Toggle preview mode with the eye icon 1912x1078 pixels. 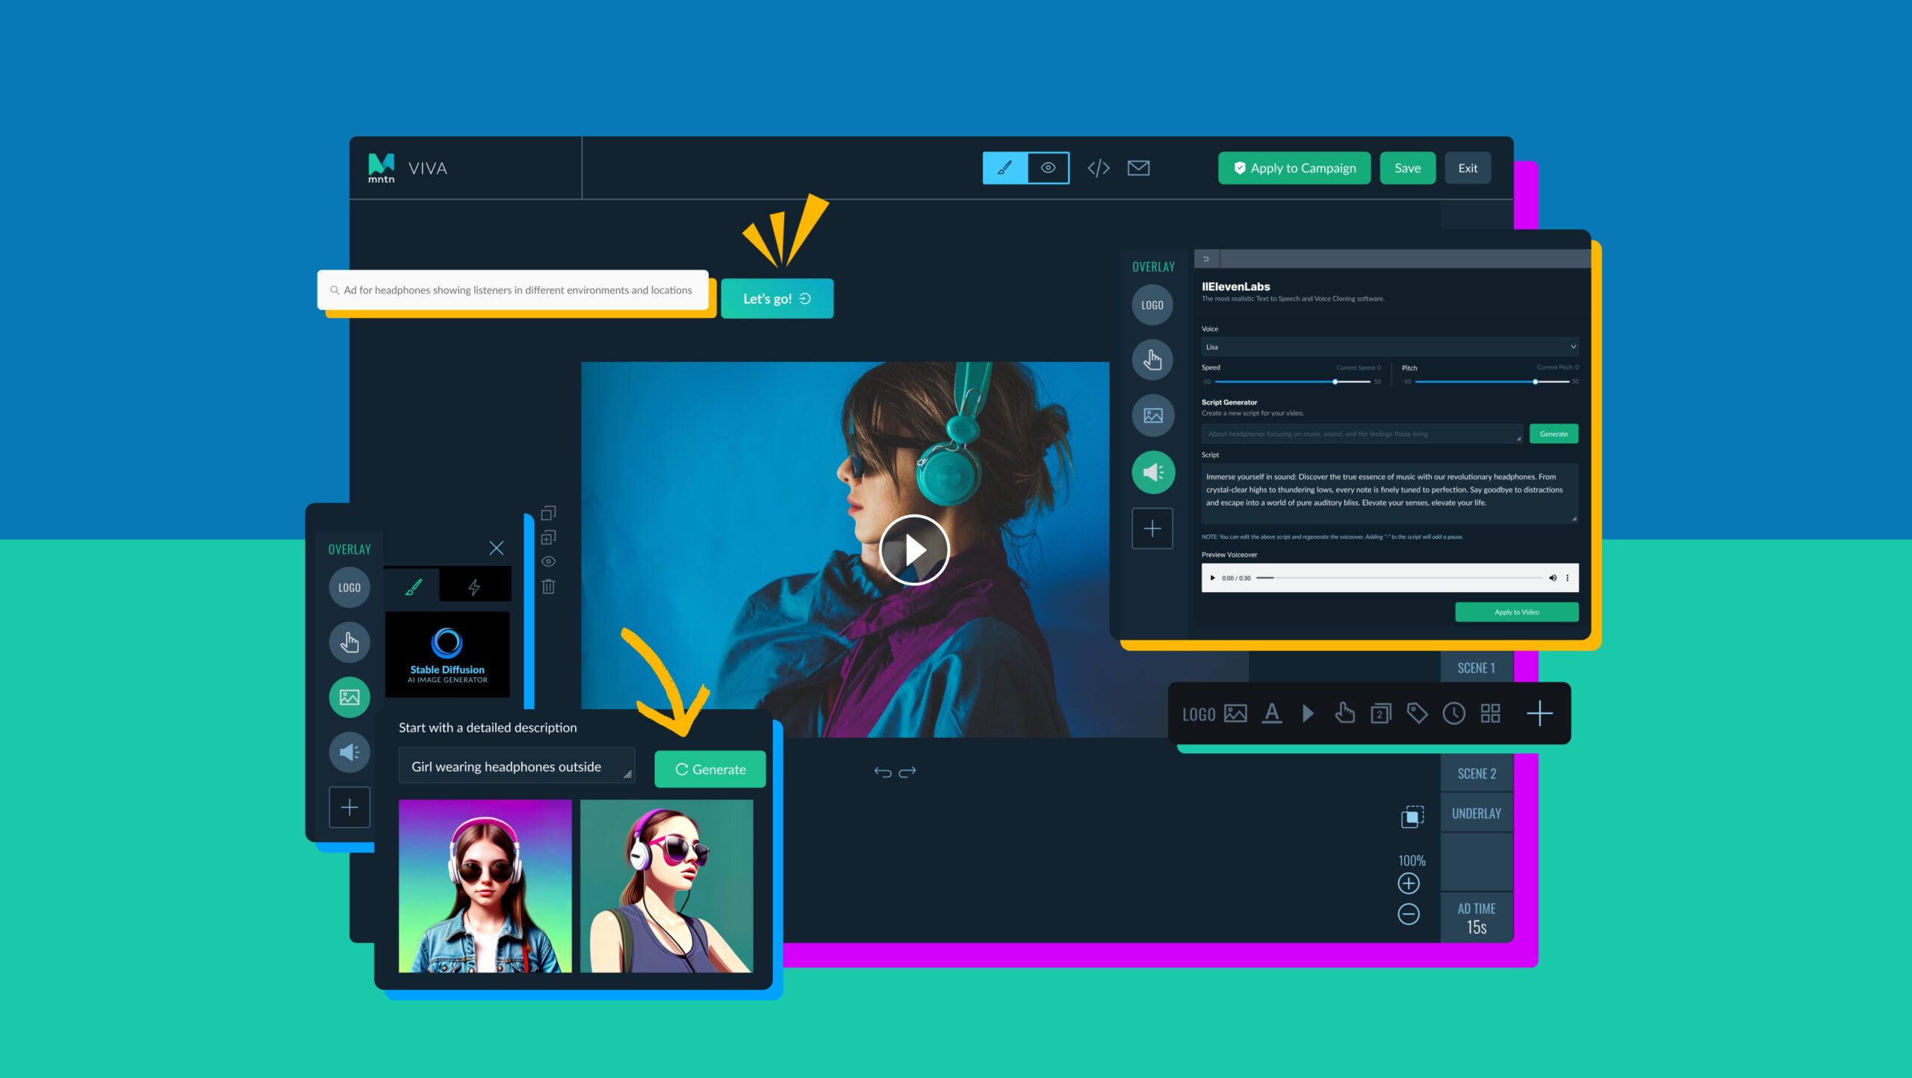pos(1047,168)
